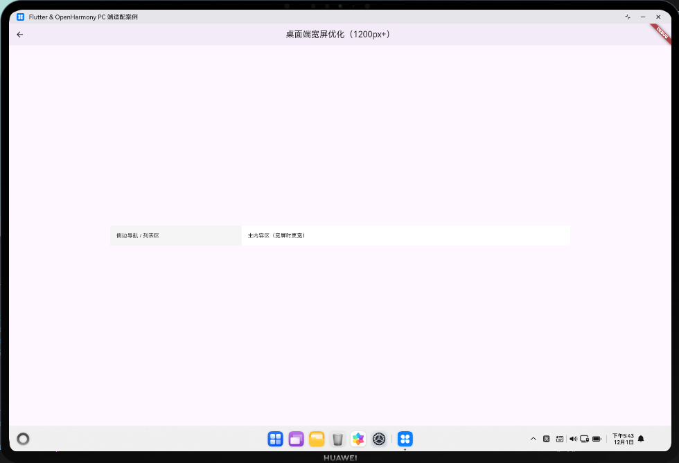Image resolution: width=679 pixels, height=463 pixels.
Task: Open the notification bell in the tray
Action: pyautogui.click(x=641, y=439)
